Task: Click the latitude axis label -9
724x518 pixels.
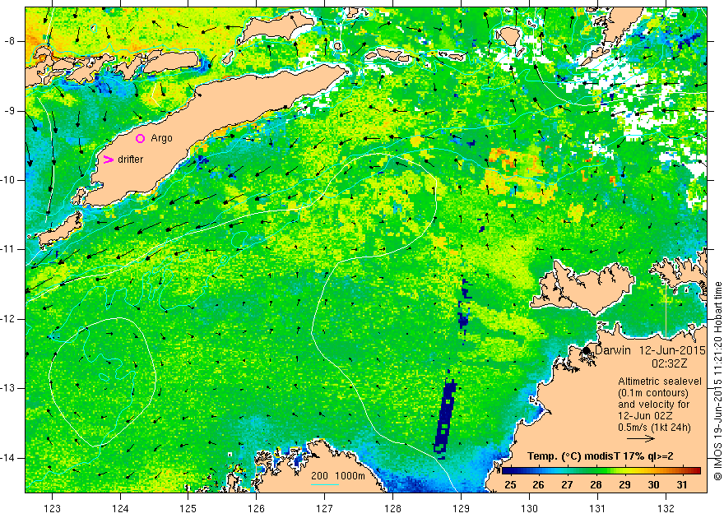Action: (10, 111)
